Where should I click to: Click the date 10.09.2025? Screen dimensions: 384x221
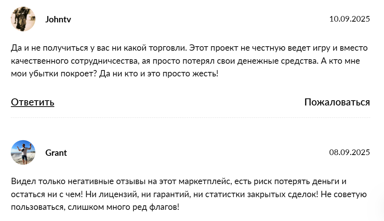349,19
